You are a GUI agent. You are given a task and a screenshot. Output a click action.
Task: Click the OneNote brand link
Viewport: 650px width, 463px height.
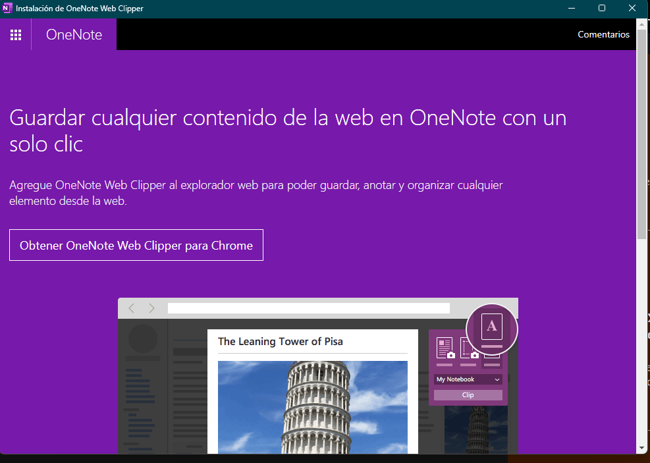pyautogui.click(x=74, y=35)
